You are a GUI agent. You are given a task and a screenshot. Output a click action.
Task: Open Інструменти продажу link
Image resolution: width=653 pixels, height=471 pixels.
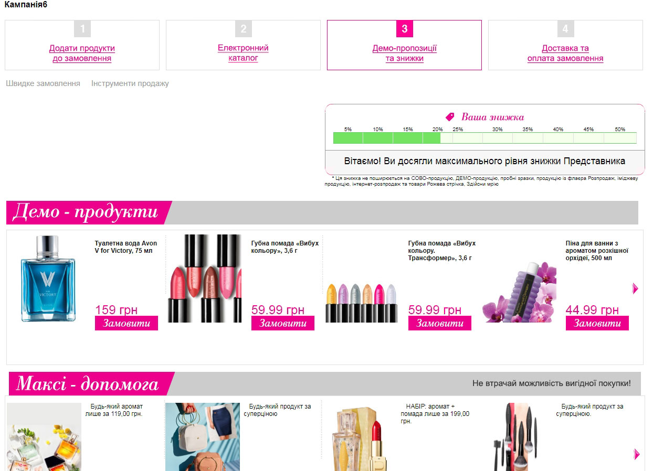point(130,83)
